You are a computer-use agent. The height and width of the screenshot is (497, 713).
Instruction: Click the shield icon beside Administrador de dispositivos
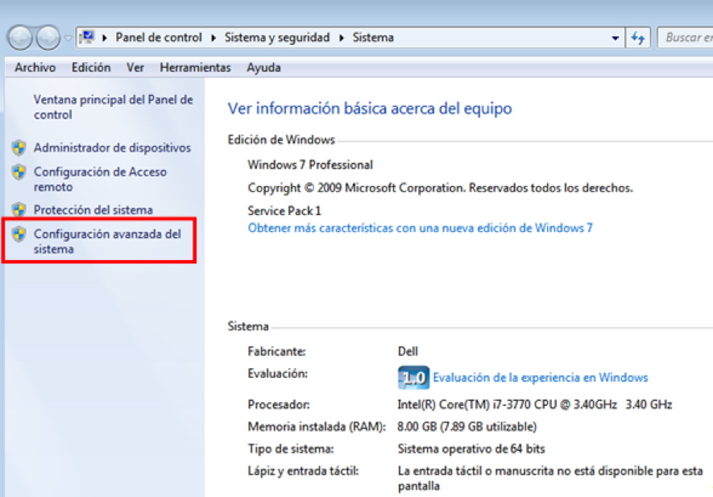tap(20, 148)
